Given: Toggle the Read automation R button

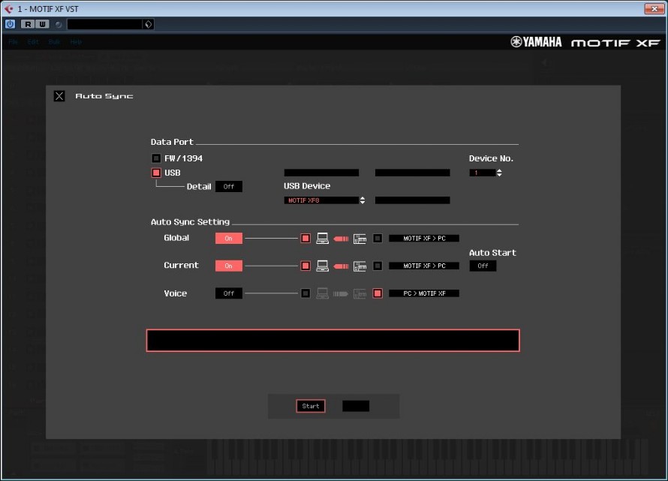Looking at the screenshot, I should point(28,24).
